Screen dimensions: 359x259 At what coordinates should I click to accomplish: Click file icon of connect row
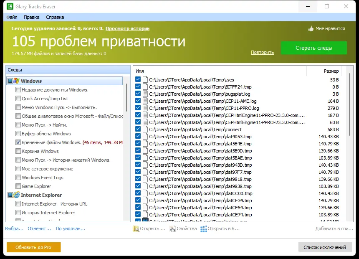pos(145,129)
